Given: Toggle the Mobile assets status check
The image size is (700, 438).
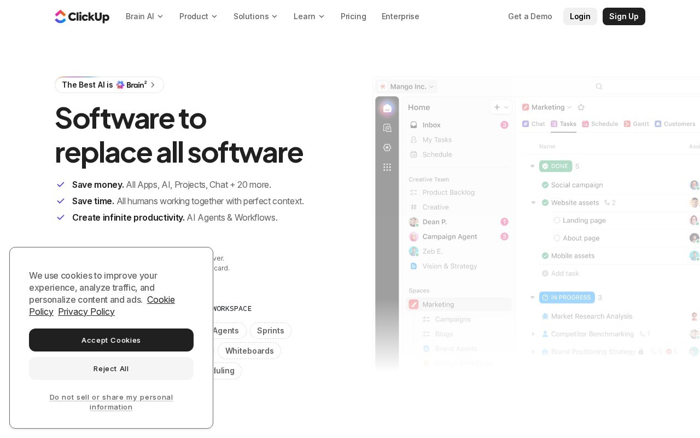Looking at the screenshot, I should (x=545, y=256).
